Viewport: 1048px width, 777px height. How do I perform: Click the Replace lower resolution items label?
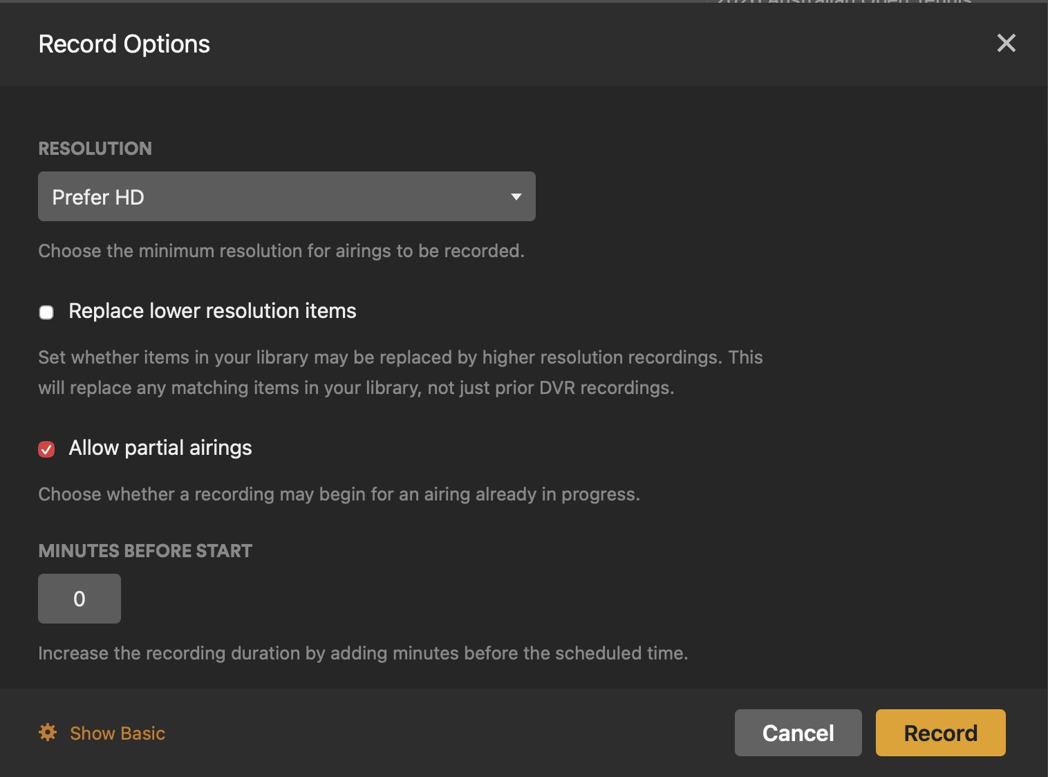(212, 311)
